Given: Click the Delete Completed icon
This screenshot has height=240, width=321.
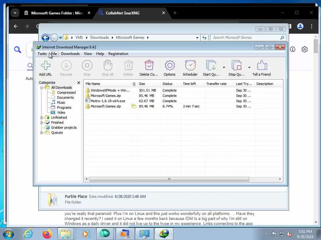Looking at the screenshot, I should click(149, 65).
